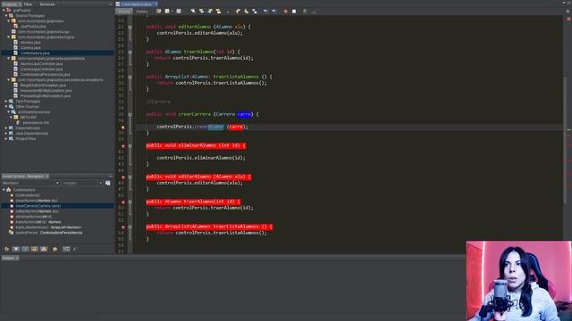The image size is (572, 321).
Task: Collapse com.mycompany.jpaprueba.persistencia package
Action: coord(9,58)
